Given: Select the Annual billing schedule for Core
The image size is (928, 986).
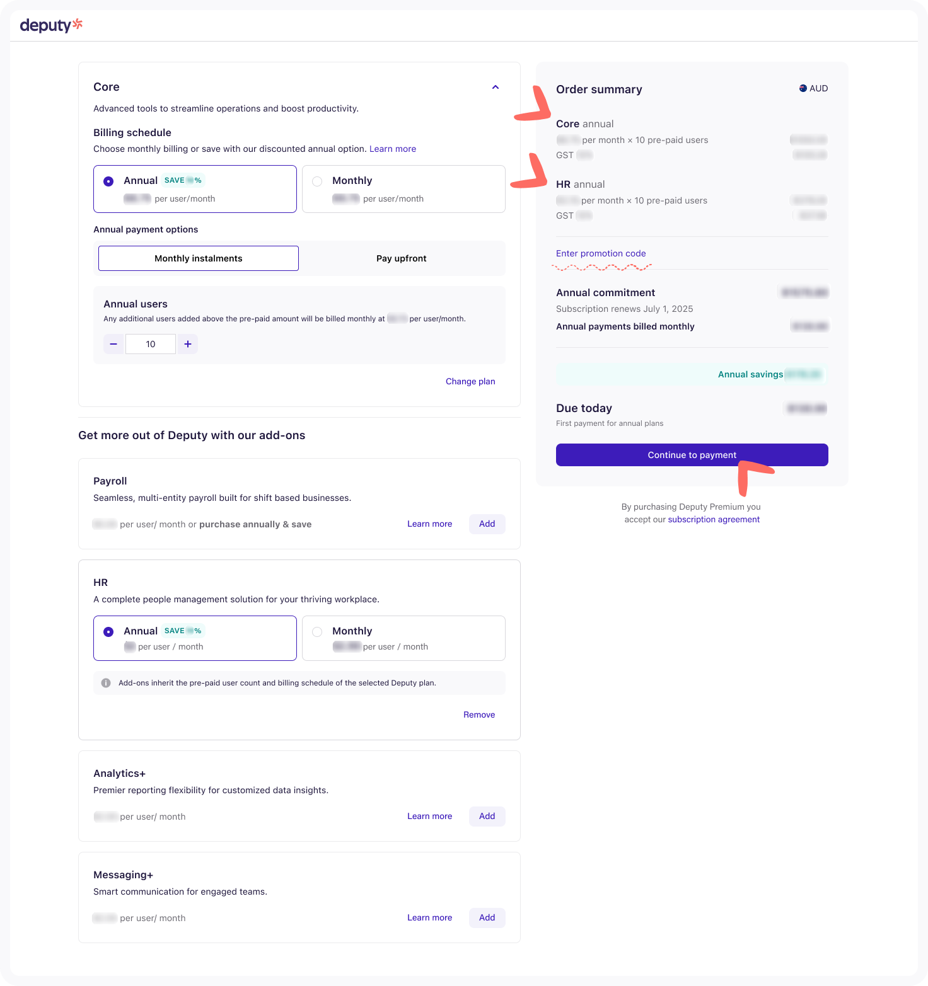Looking at the screenshot, I should coord(108,181).
